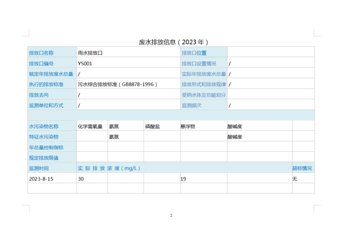Select the 超标情况 column header
The height and width of the screenshot is (242, 343).
[x=302, y=168]
